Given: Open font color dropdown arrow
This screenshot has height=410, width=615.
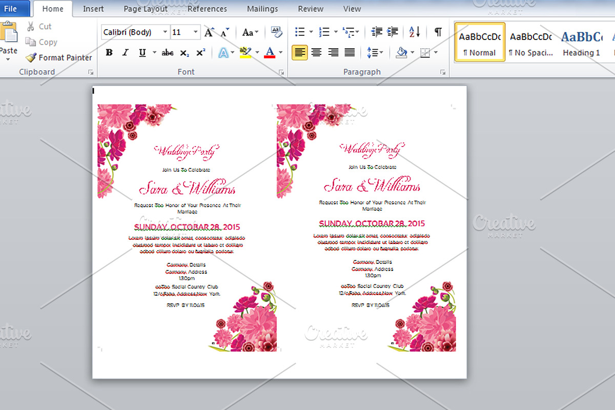Looking at the screenshot, I should (x=281, y=53).
